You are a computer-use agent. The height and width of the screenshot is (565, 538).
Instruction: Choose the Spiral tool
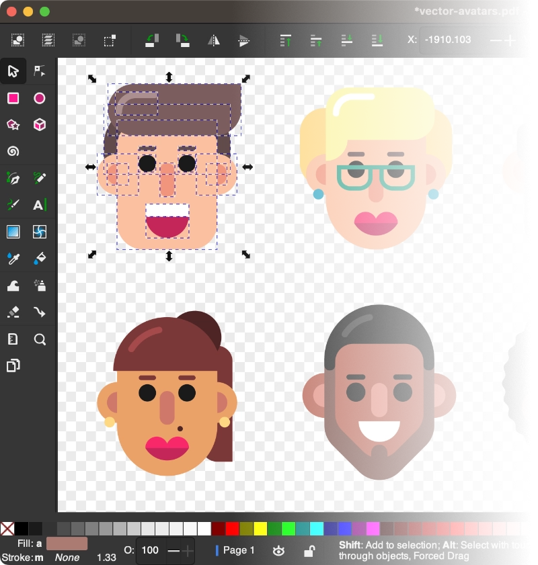13,152
